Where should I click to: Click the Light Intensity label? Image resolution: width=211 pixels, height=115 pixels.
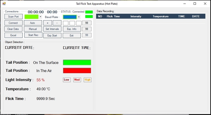click(19, 80)
